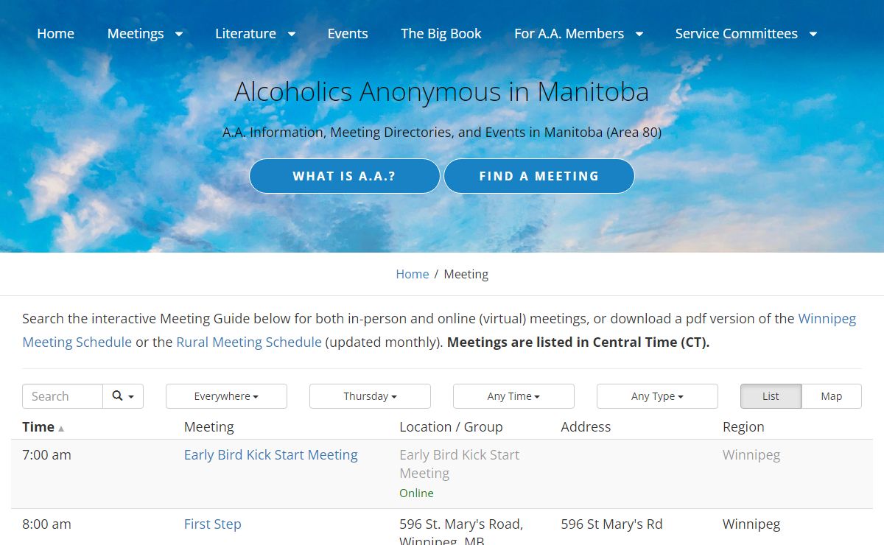Click the Alcoholics Anonymous in Manitoba title
884x545 pixels.
point(441,92)
